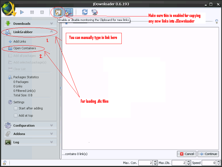This screenshot has height=167, width=222.
Task: Click the sidebar collapse handle arrow
Action: tap(61, 88)
